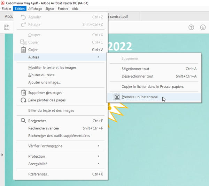This screenshot has width=209, height=186.
Task: Expand the Protection submenu arrow
Action: (98, 156)
